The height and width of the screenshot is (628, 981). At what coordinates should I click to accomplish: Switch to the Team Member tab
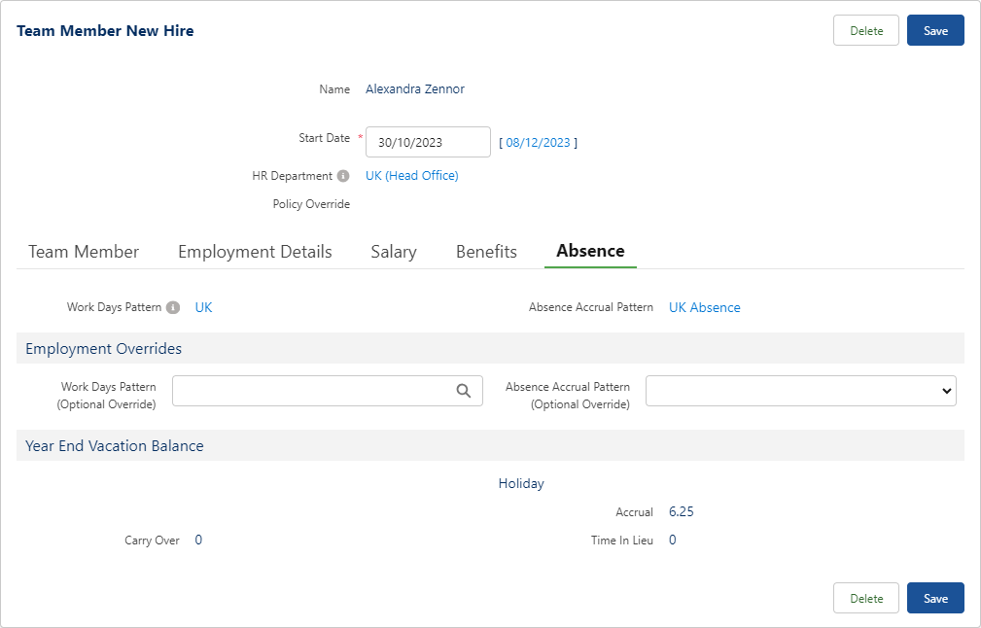pyautogui.click(x=84, y=252)
